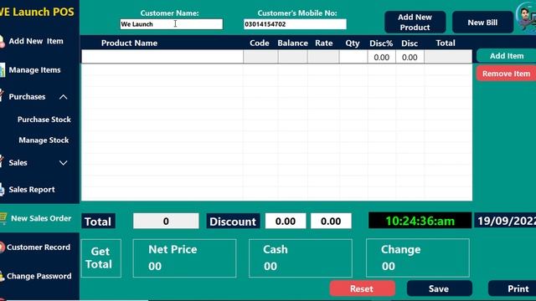The width and height of the screenshot is (536, 301).
Task: Open Manage Items in the sidebar
Action: 34,70
